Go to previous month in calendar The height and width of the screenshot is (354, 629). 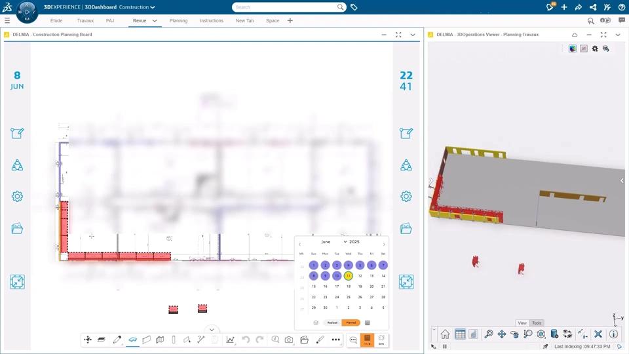tap(299, 245)
